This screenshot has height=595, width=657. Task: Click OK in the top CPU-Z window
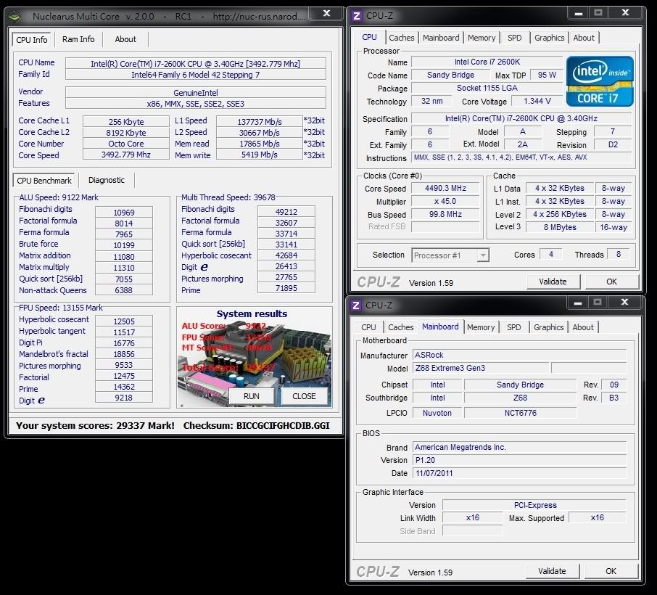[x=612, y=282]
